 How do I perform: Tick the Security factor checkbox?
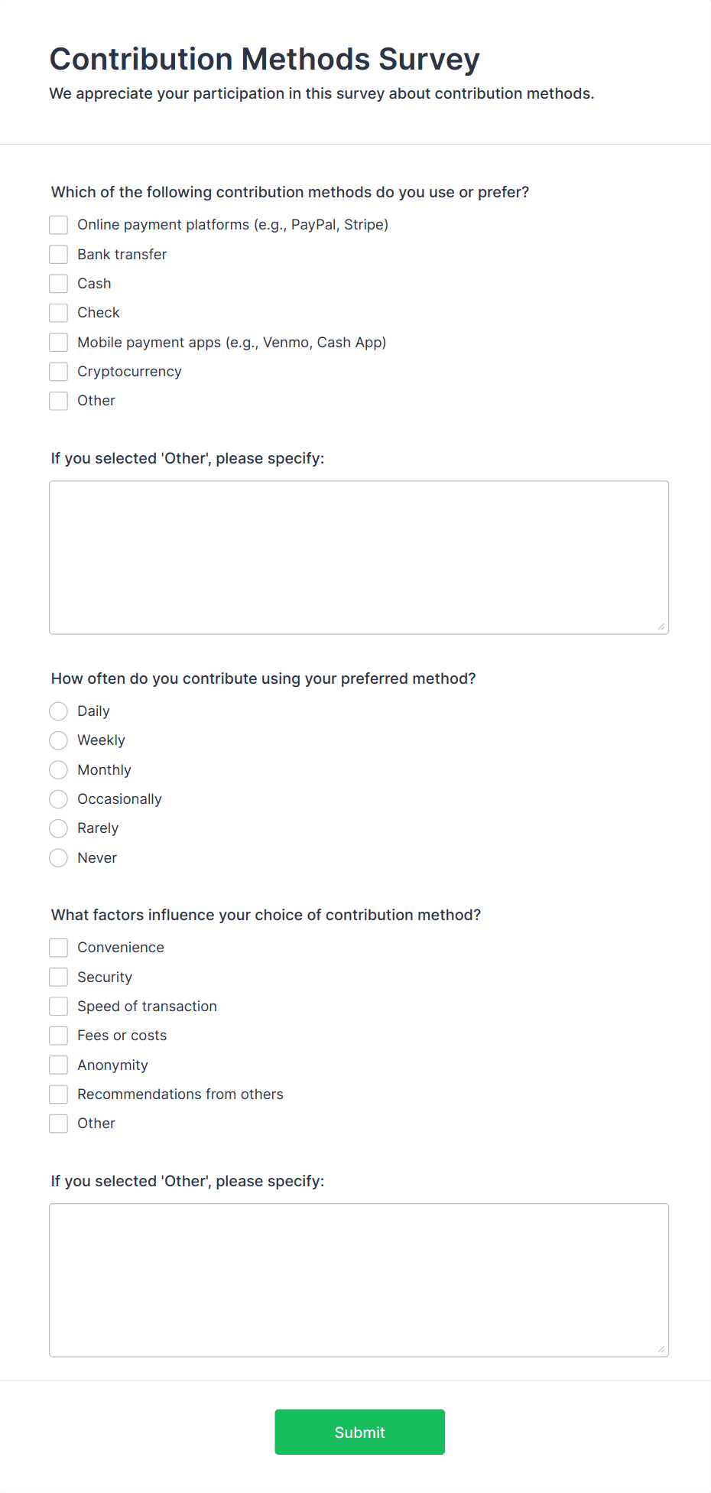coord(59,977)
